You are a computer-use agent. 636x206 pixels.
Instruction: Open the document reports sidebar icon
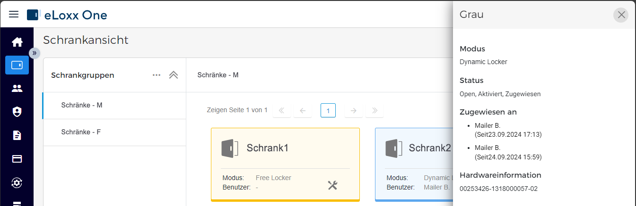click(x=17, y=135)
